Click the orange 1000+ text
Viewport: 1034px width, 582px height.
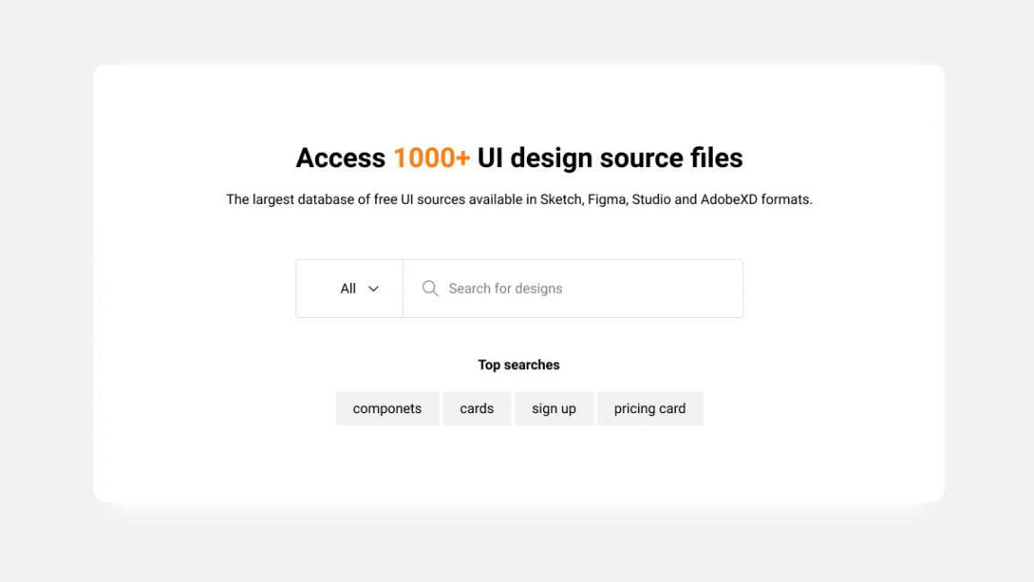coord(431,158)
